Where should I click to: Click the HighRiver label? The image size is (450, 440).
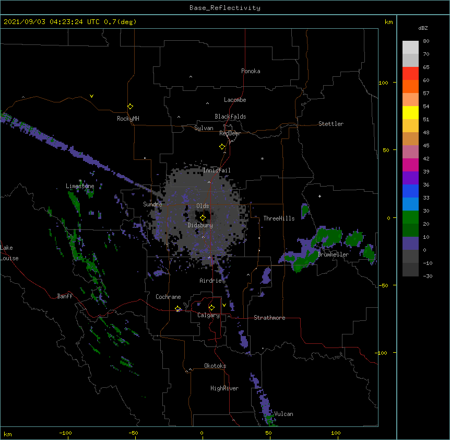point(224,388)
